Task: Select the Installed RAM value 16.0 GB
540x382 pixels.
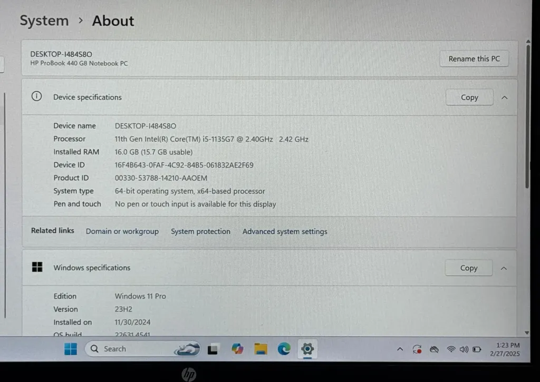Action: [153, 152]
